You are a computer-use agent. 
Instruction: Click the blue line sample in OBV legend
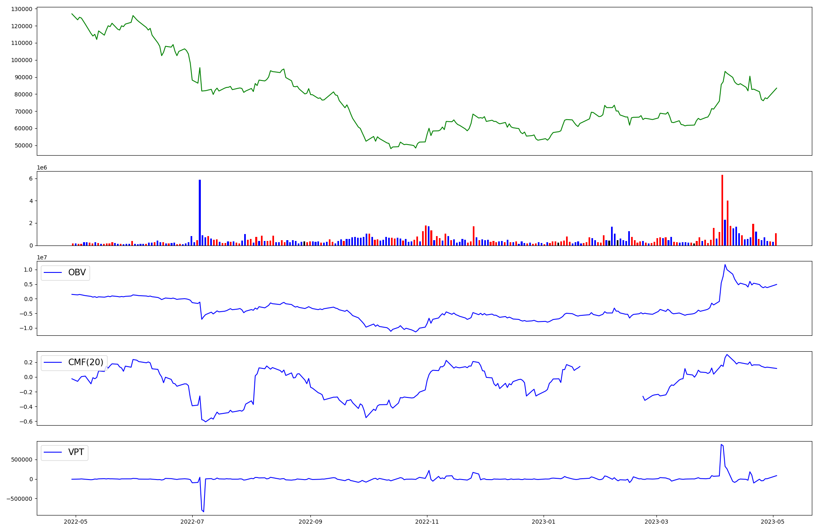point(52,272)
